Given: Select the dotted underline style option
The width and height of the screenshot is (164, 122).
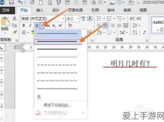Looking at the screenshot, I should [57, 57].
